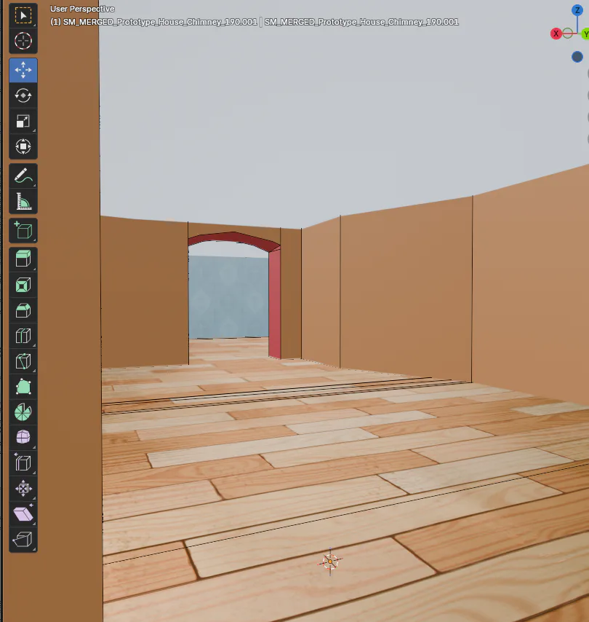Select the Knife tool

pyautogui.click(x=23, y=361)
